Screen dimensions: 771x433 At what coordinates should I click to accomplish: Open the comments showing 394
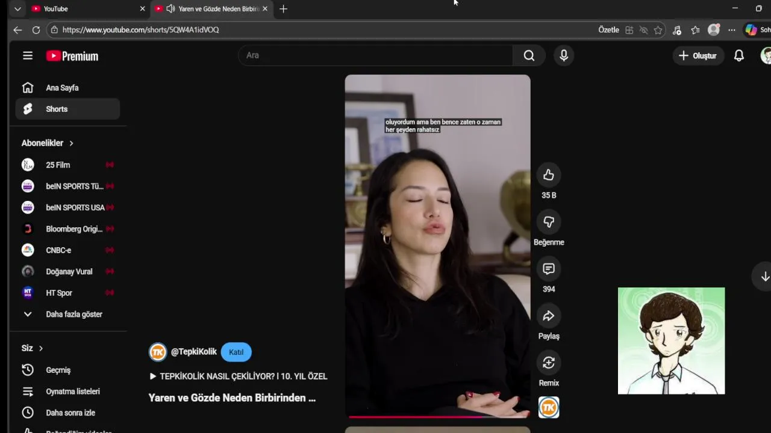click(548, 269)
